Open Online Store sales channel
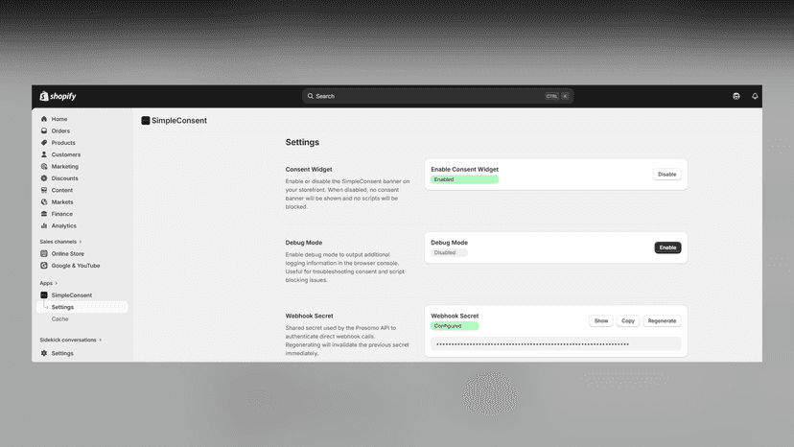Image resolution: width=794 pixels, height=447 pixels. 68,253
